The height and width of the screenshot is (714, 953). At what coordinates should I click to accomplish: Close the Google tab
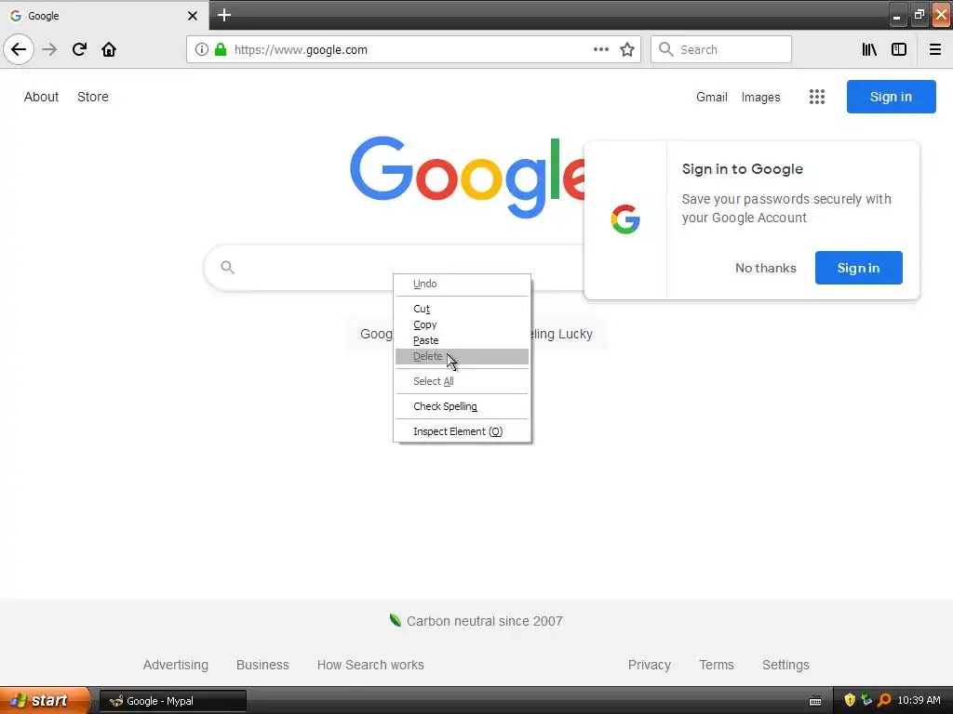pyautogui.click(x=192, y=16)
